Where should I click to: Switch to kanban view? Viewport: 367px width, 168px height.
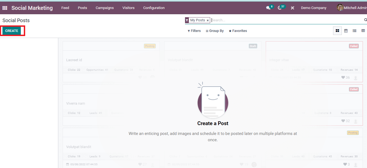(337, 31)
